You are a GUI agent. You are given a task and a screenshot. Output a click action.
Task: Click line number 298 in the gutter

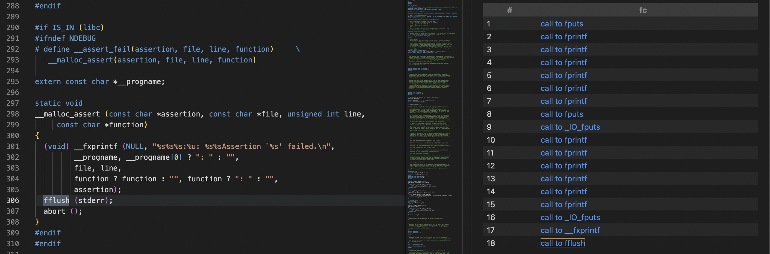pyautogui.click(x=13, y=114)
